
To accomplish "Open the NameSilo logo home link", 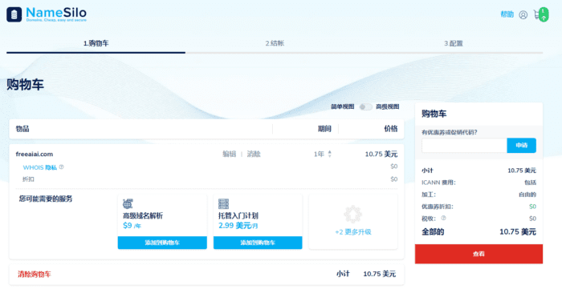I will click(x=47, y=14).
